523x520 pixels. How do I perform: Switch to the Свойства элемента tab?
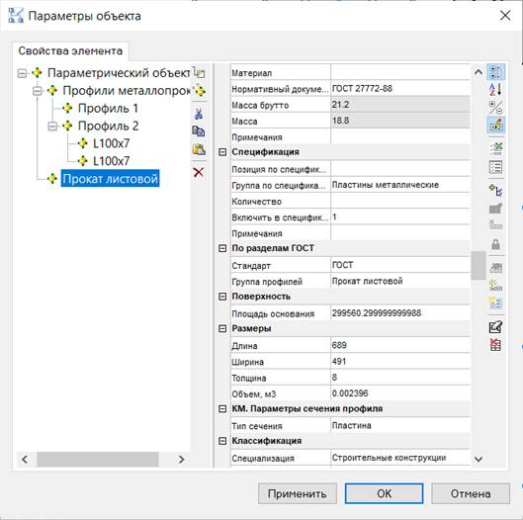pyautogui.click(x=70, y=51)
